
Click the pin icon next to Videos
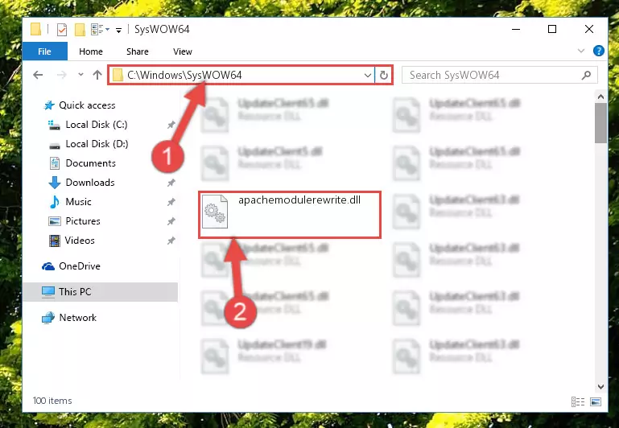click(x=171, y=241)
